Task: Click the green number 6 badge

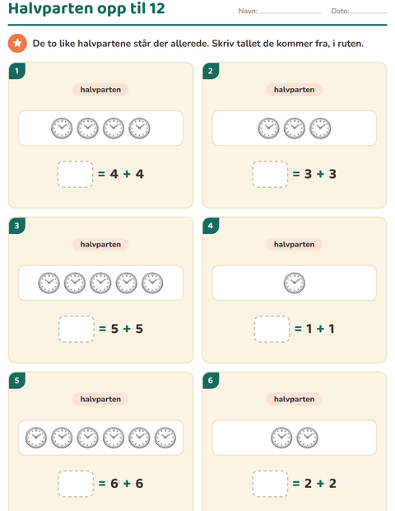Action: point(211,380)
